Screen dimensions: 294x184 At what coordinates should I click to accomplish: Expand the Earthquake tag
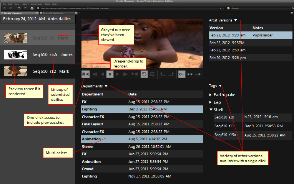click(x=211, y=95)
